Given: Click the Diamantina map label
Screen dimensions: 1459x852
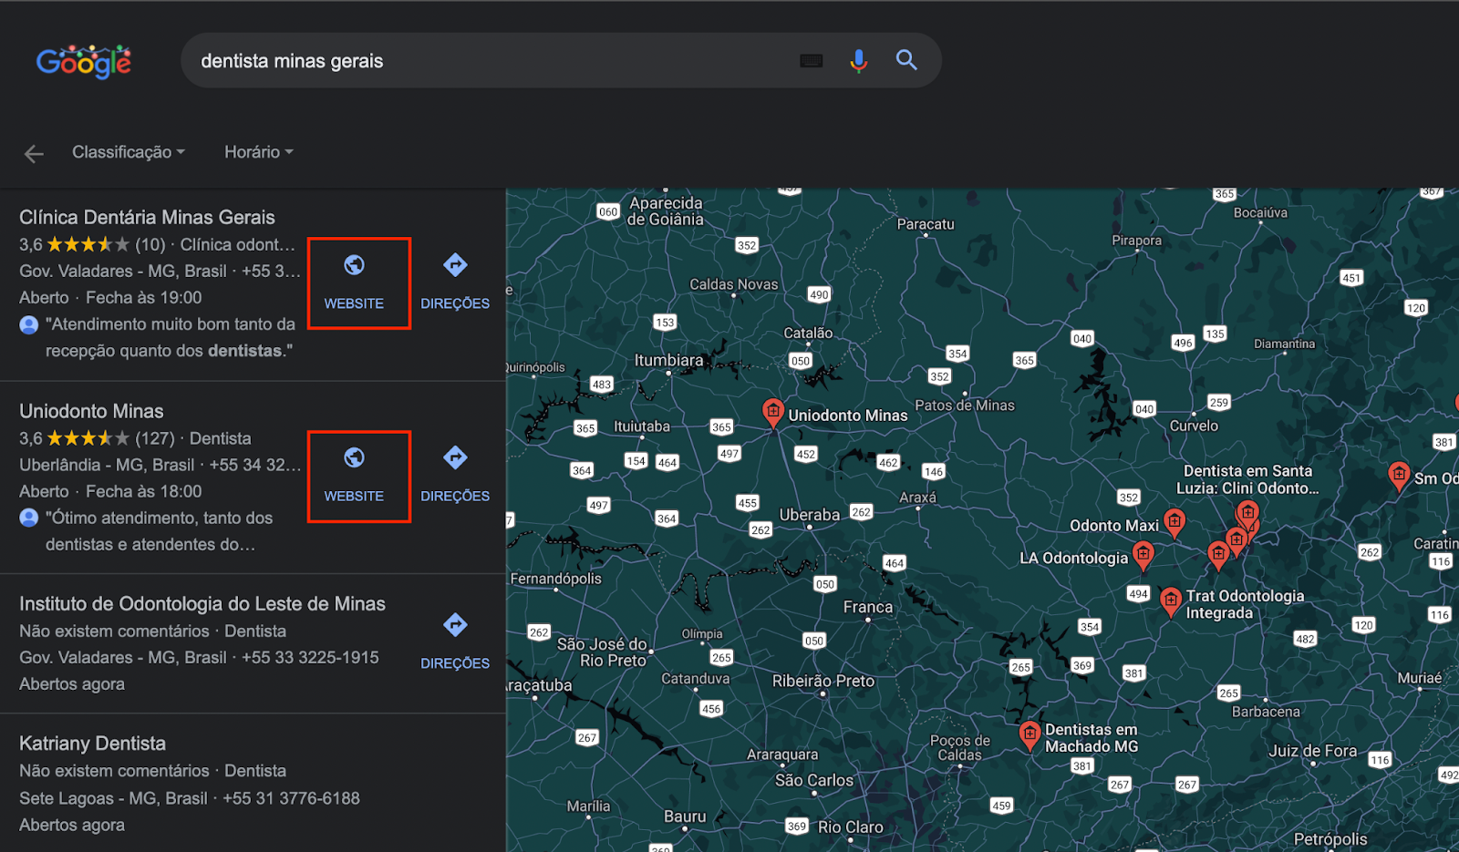Looking at the screenshot, I should [1284, 344].
